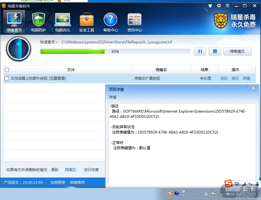Image resolution: width=261 pixels, height=200 pixels.
Task: Open the title bar dropdown menu icon
Action: 227,6
